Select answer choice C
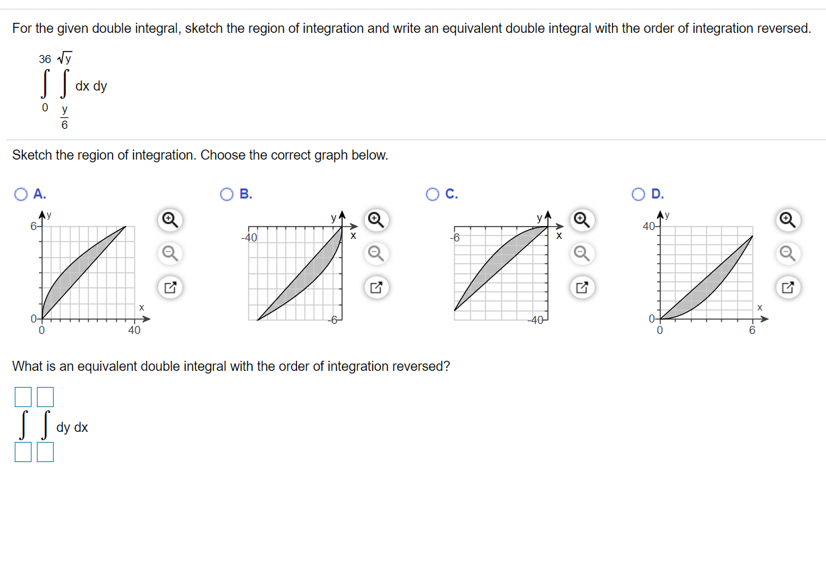 (432, 194)
